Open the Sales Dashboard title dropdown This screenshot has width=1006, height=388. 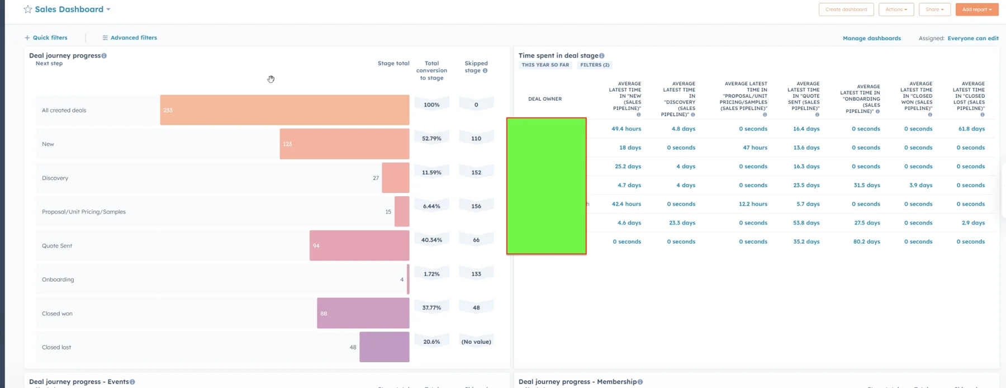click(108, 10)
